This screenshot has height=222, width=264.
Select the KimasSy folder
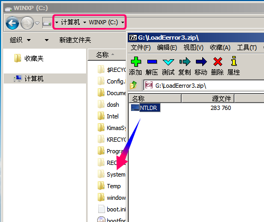[112, 128]
